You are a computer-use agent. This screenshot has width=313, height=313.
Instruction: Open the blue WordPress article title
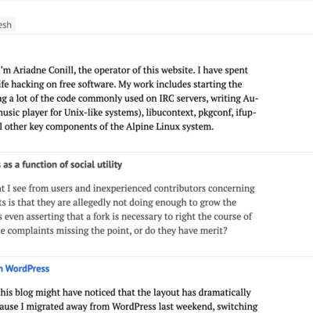click(x=24, y=268)
